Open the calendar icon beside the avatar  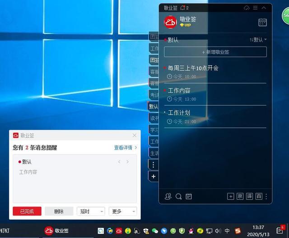[262, 22]
